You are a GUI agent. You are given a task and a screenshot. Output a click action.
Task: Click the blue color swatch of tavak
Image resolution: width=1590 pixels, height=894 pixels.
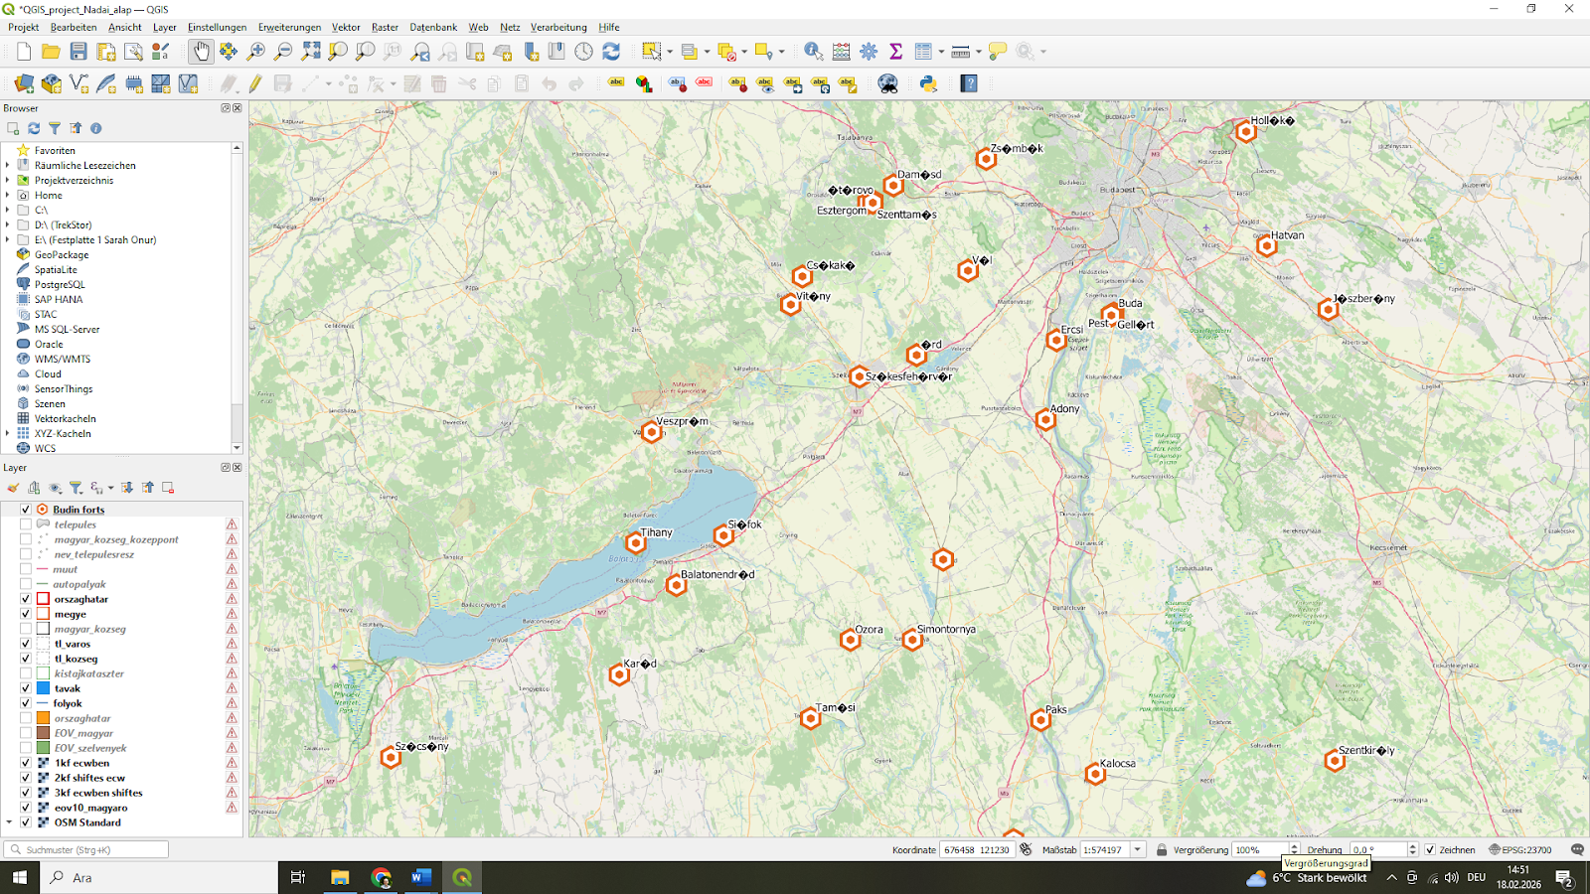41,687
